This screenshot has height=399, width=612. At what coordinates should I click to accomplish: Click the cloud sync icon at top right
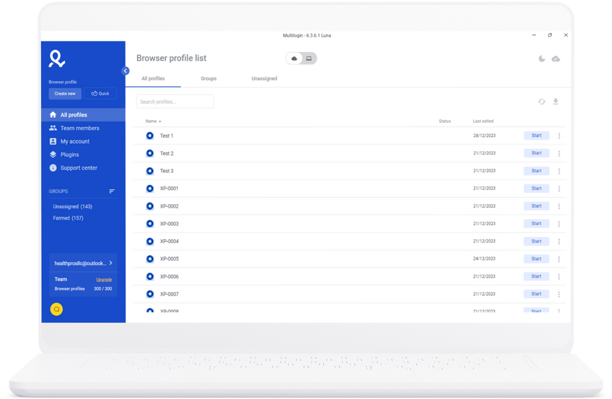tap(556, 58)
